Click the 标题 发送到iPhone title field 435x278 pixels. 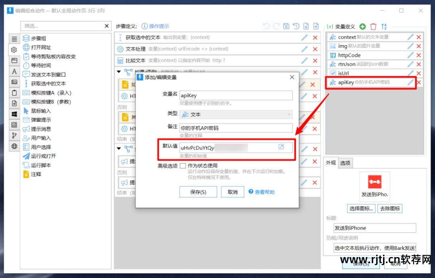[x=375, y=228]
